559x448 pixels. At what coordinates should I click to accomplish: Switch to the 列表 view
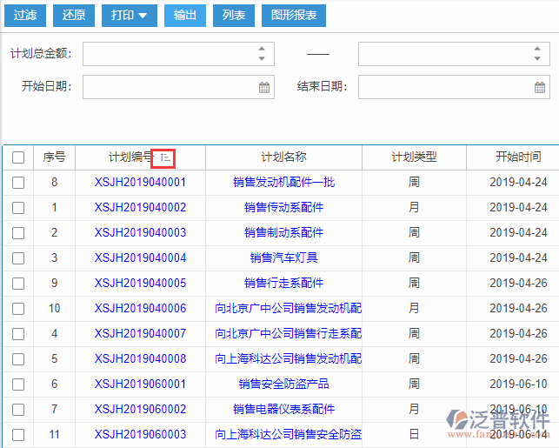point(233,16)
